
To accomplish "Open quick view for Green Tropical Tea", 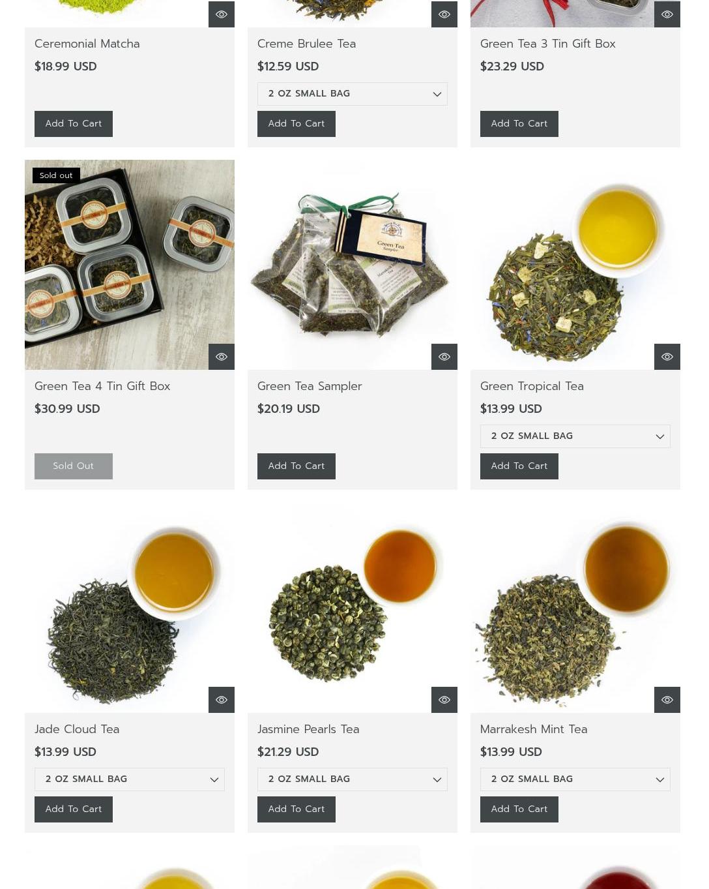I will 667,357.
